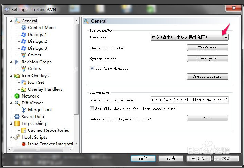Click the Revision Graph branch icon
The height and width of the screenshot is (168, 244).
[17, 62]
